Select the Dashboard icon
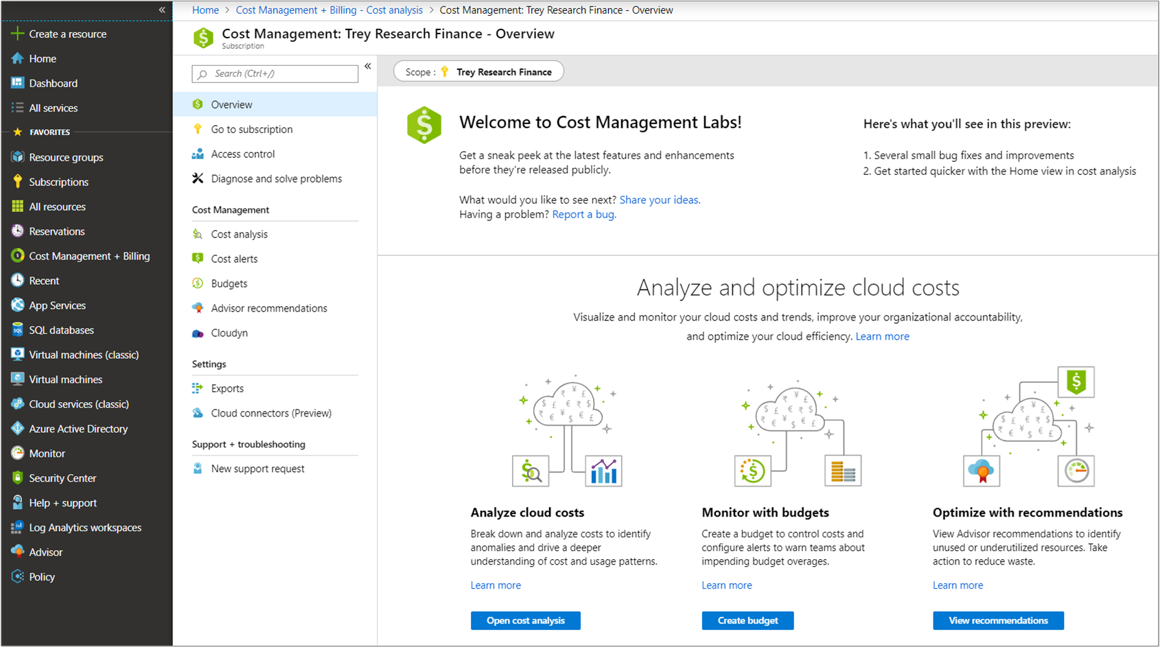The width and height of the screenshot is (1160, 647). coord(17,83)
